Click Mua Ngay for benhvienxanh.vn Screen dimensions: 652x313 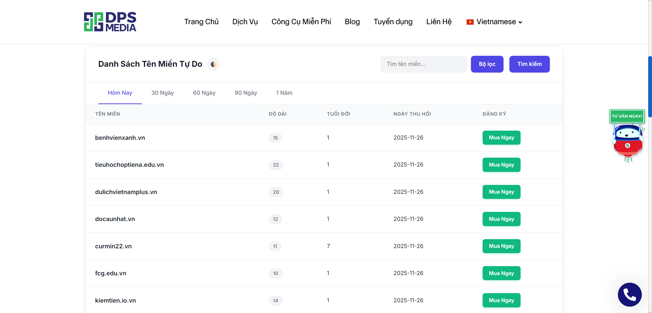point(501,138)
